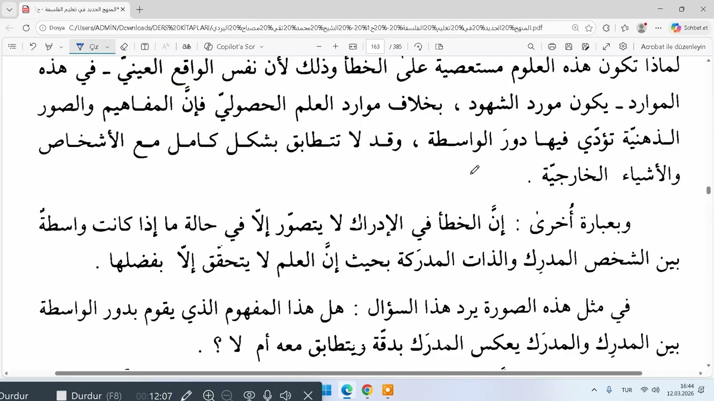Print the PDF document

click(552, 47)
